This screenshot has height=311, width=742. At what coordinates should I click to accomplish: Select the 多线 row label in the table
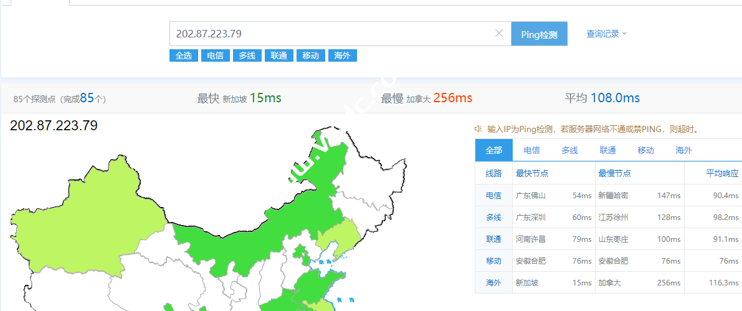(493, 218)
